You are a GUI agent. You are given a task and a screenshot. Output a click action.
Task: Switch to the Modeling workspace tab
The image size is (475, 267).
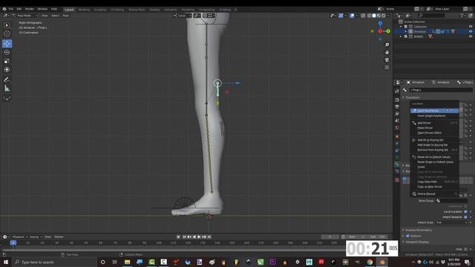coord(84,10)
